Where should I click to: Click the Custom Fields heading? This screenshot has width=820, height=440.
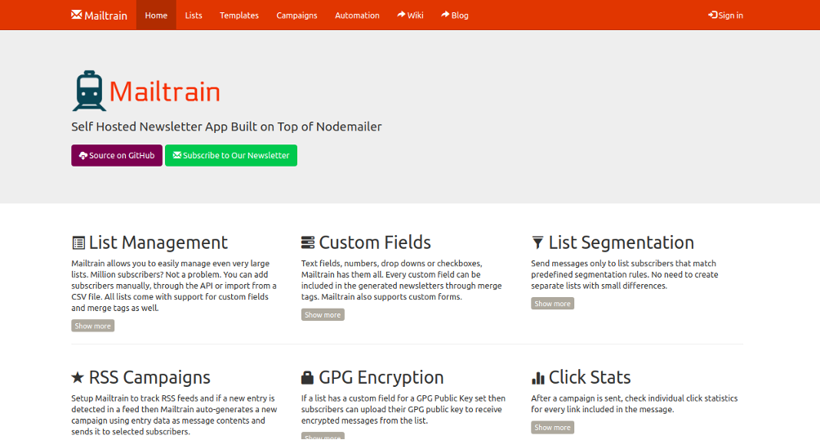click(375, 242)
